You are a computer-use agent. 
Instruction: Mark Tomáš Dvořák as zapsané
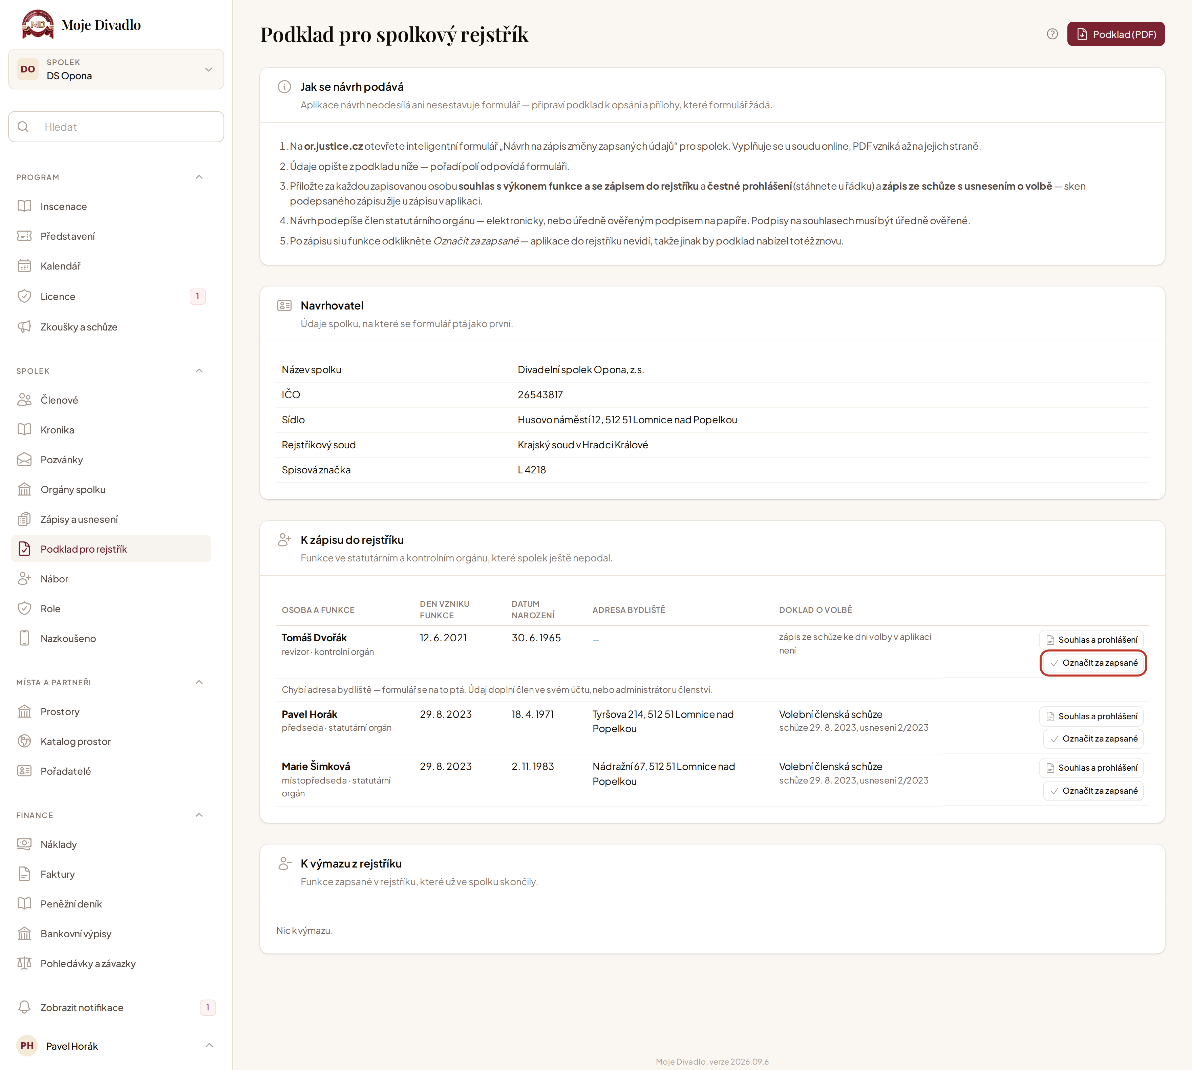[1093, 663]
